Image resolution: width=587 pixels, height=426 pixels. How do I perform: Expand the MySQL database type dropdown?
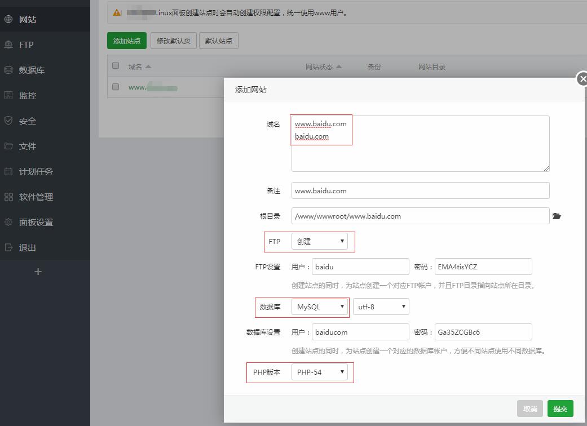coord(319,307)
